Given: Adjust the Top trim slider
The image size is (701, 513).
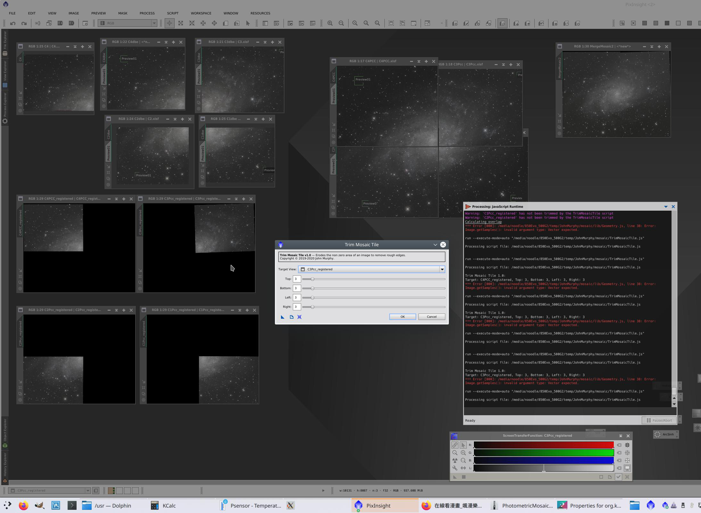Looking at the screenshot, I should click(x=374, y=279).
